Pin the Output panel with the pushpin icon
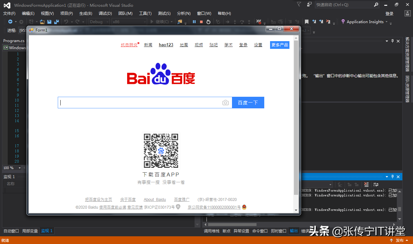The image size is (413, 244). click(393, 177)
